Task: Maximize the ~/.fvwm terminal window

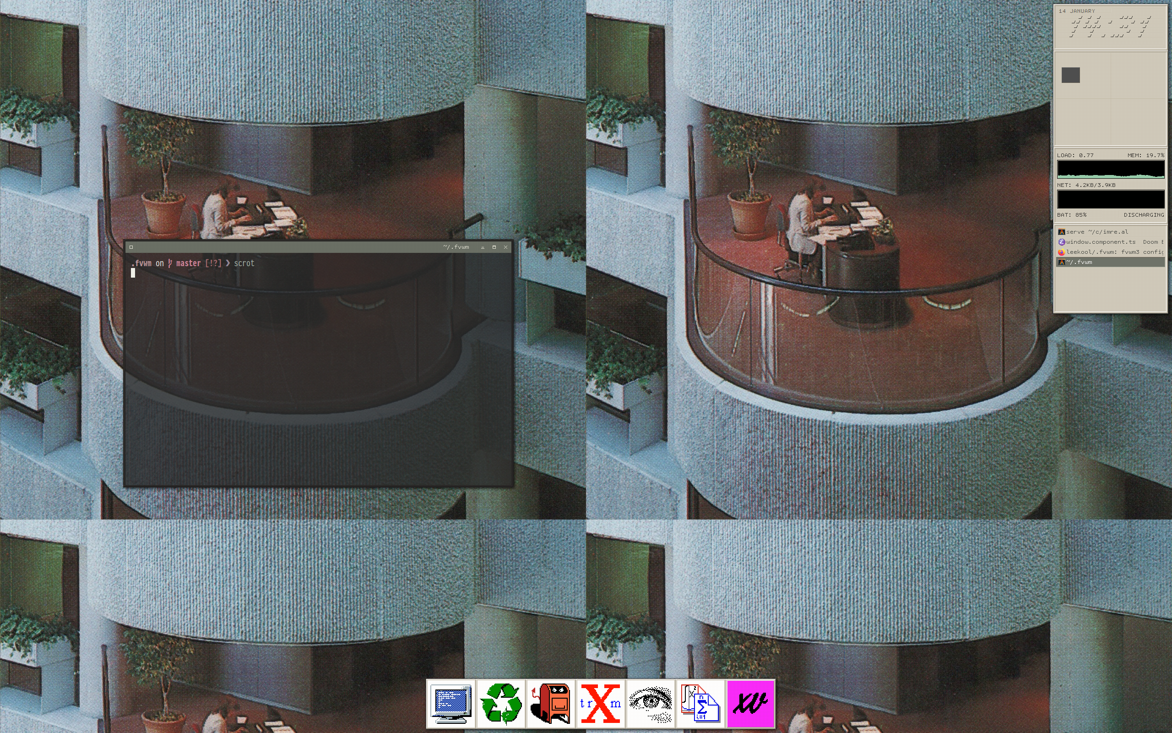Action: pyautogui.click(x=494, y=247)
